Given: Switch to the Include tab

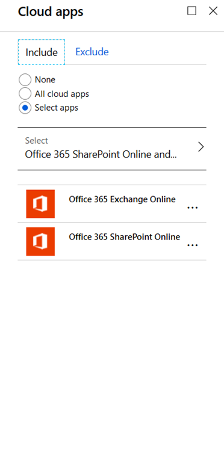Looking at the screenshot, I should tap(42, 52).
